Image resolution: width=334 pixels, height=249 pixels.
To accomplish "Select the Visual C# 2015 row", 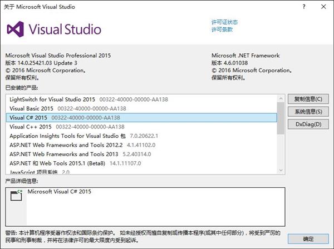I will 141,118.
